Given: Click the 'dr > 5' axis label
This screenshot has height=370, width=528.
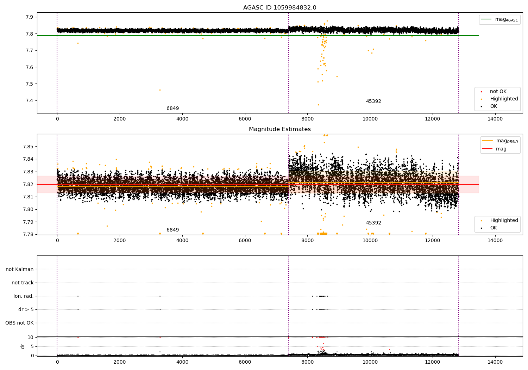Looking at the screenshot, I should pos(26,309).
